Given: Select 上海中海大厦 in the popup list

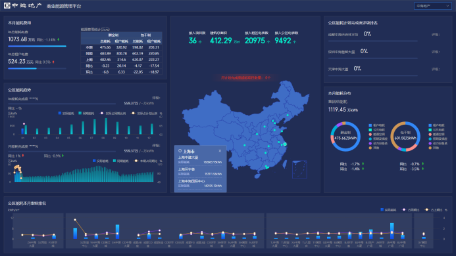Looking at the screenshot, I should (200, 160).
